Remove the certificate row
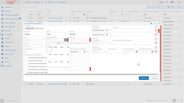This screenshot has height=103, width=184. coord(156,51)
